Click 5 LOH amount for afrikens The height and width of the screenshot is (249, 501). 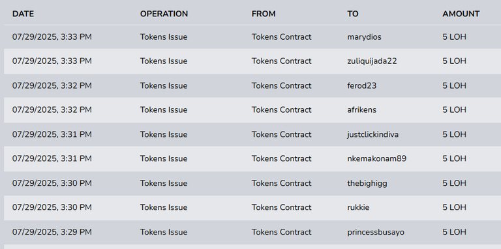(454, 110)
